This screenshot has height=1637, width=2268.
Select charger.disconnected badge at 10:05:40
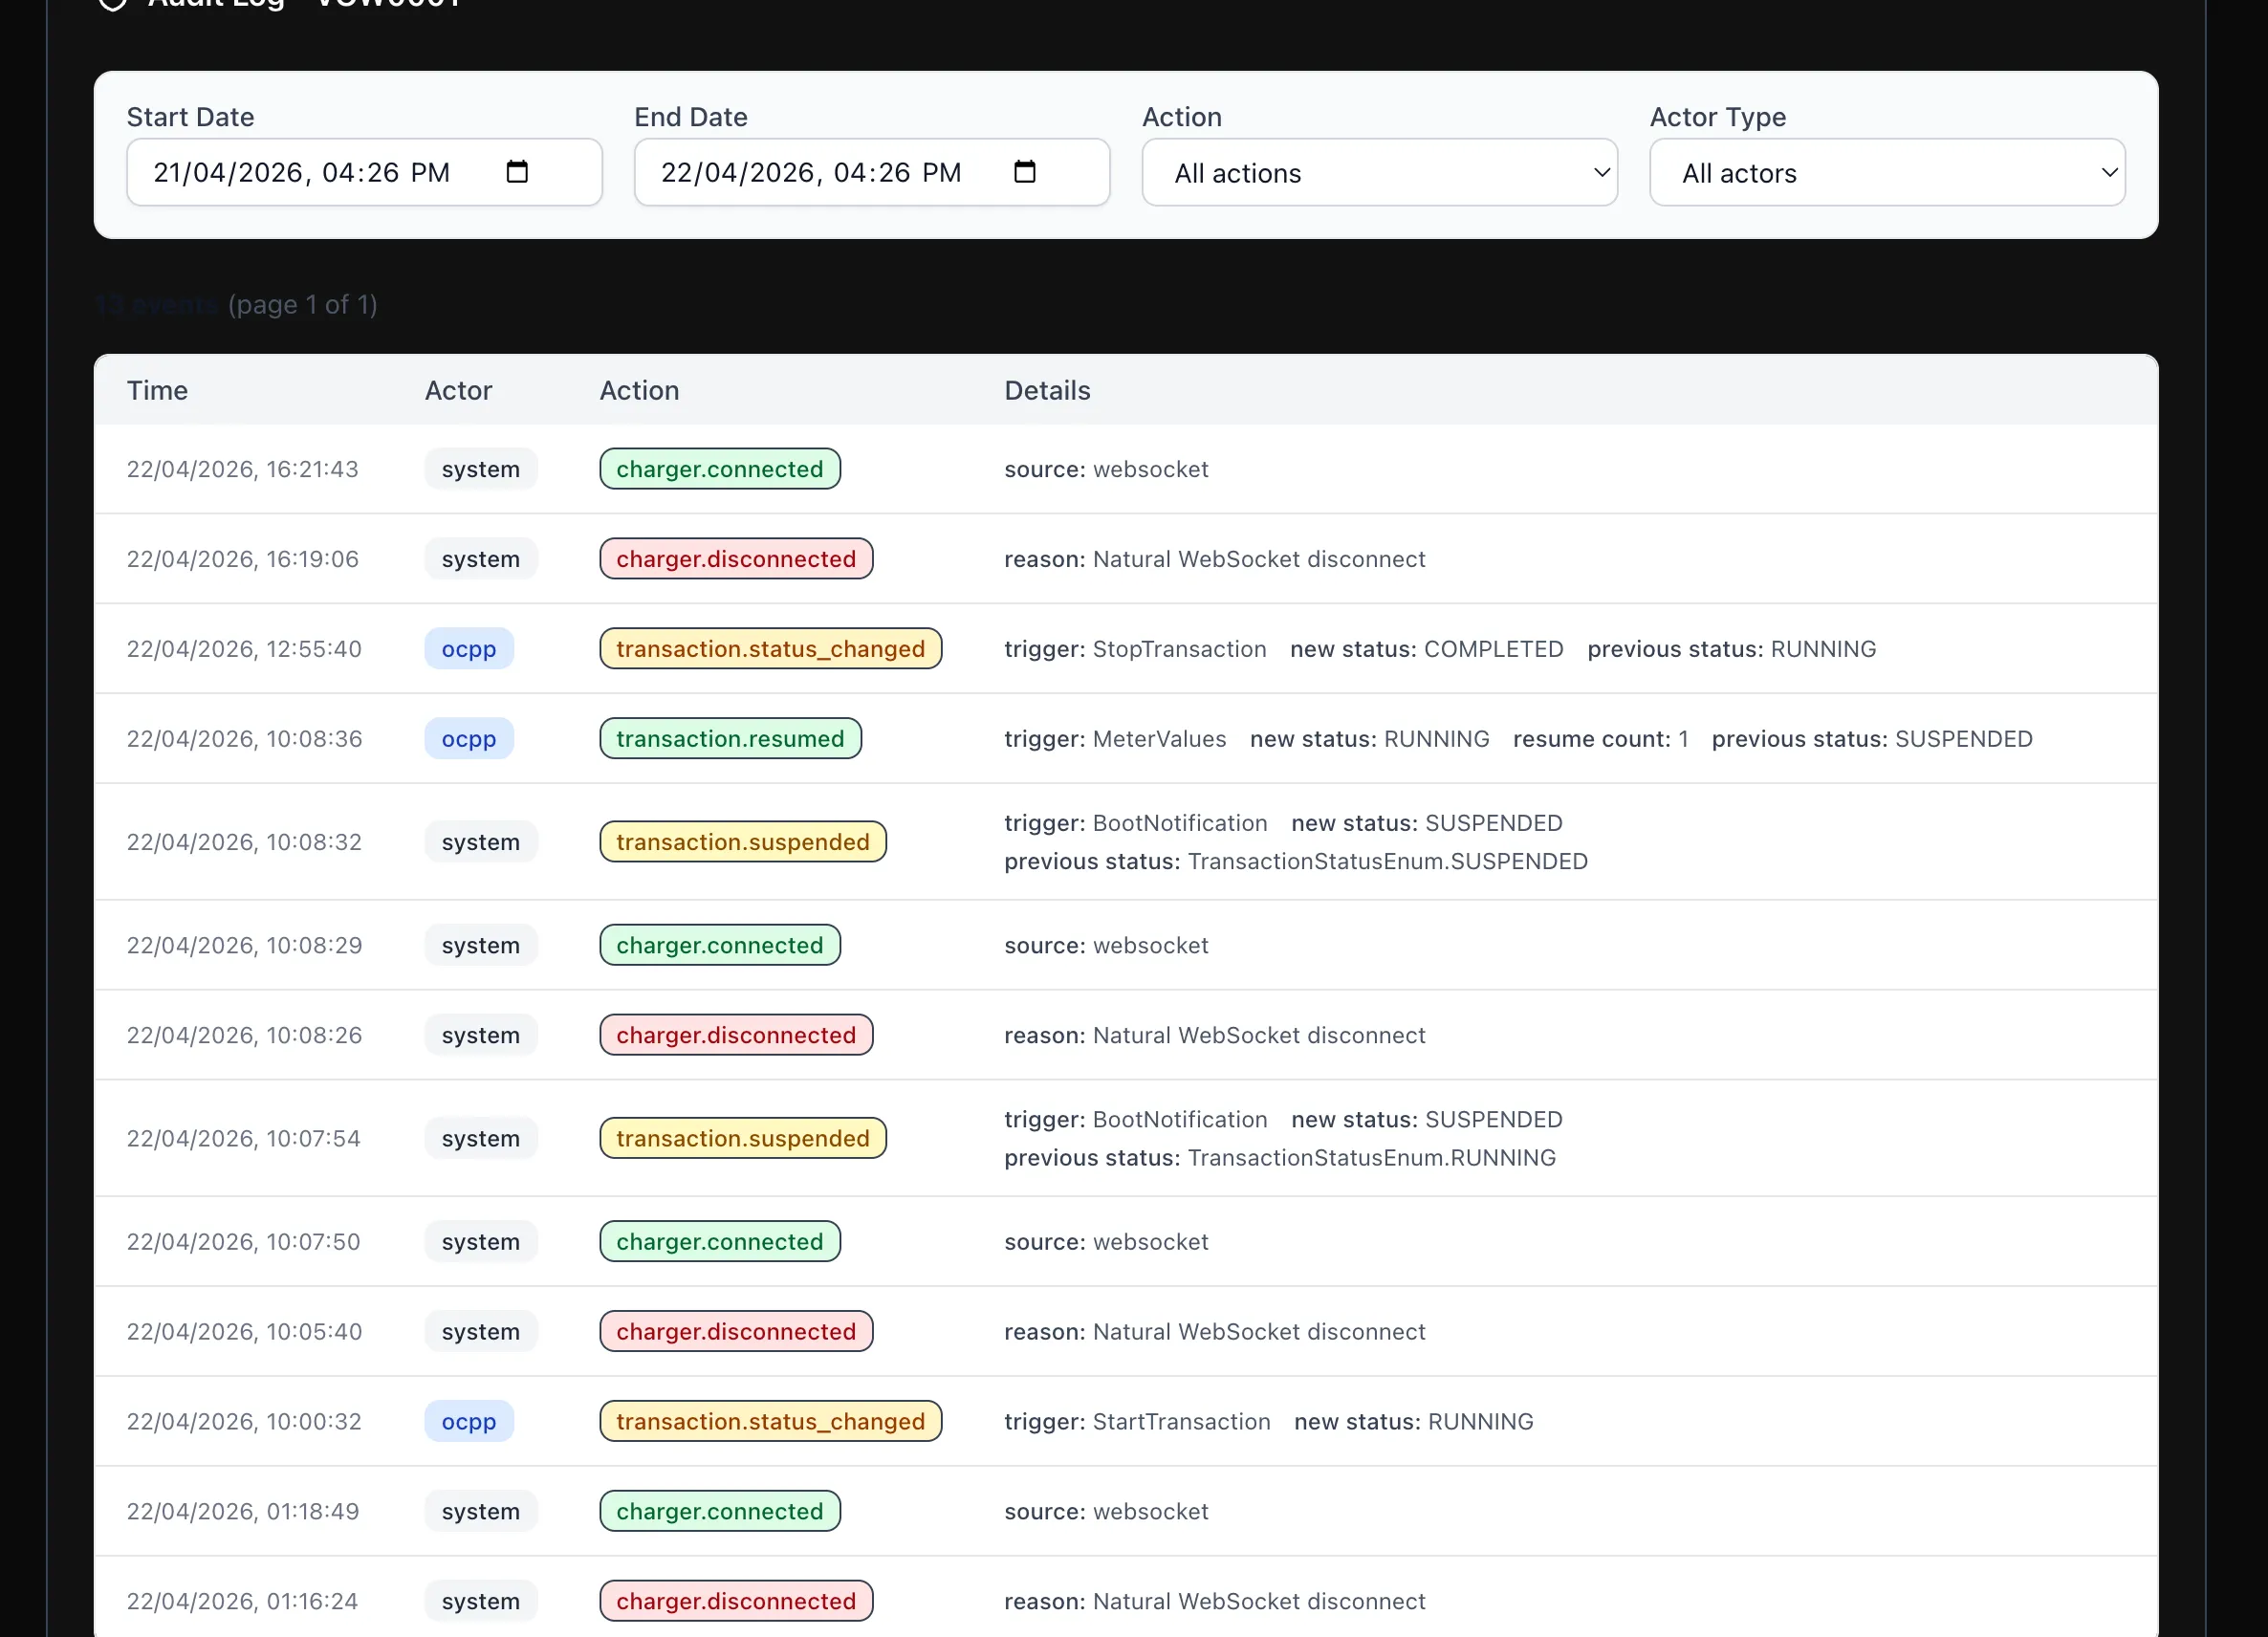click(736, 1331)
